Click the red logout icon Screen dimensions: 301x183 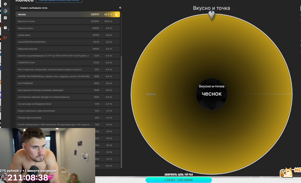point(6,38)
